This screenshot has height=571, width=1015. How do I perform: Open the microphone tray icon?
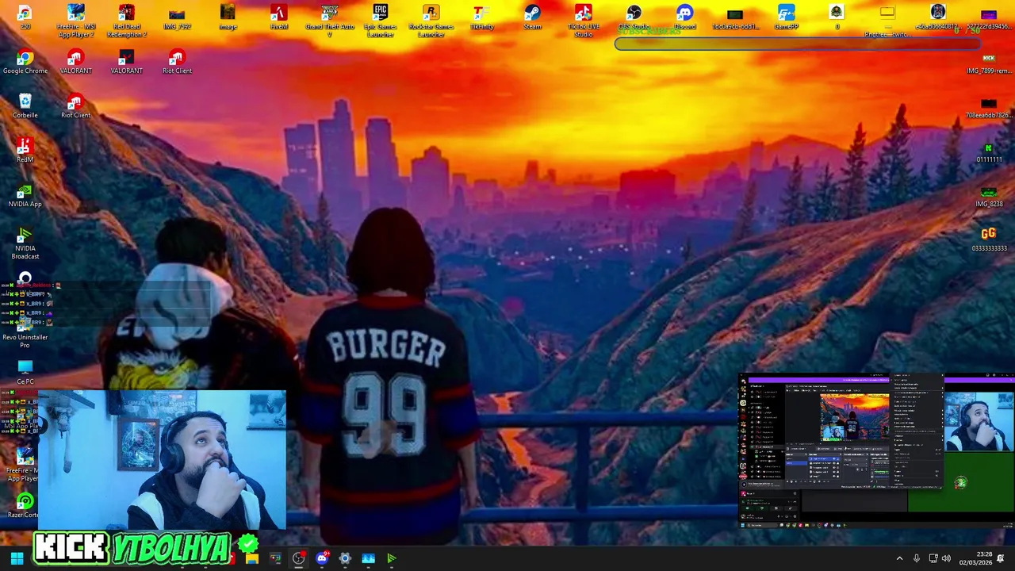click(917, 558)
